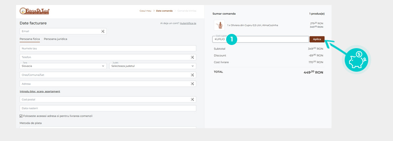
Task: Click the Subtotal value 349.00 RON
Action: [315, 49]
